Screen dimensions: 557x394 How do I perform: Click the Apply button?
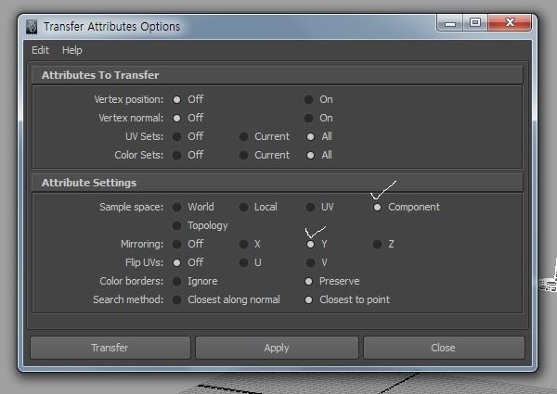point(277,348)
